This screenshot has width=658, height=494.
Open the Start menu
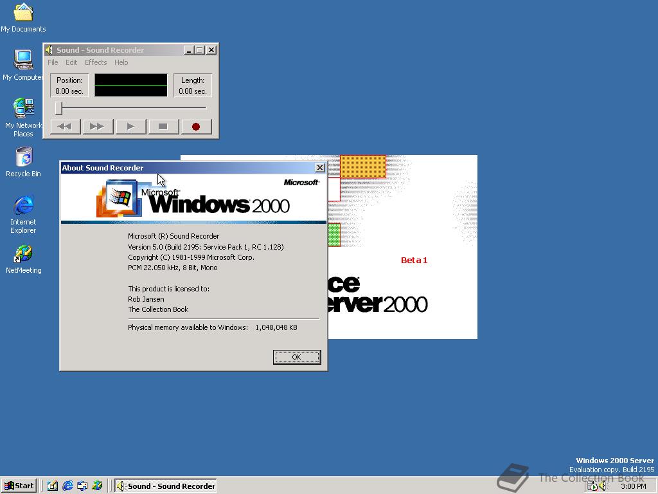pyautogui.click(x=19, y=486)
